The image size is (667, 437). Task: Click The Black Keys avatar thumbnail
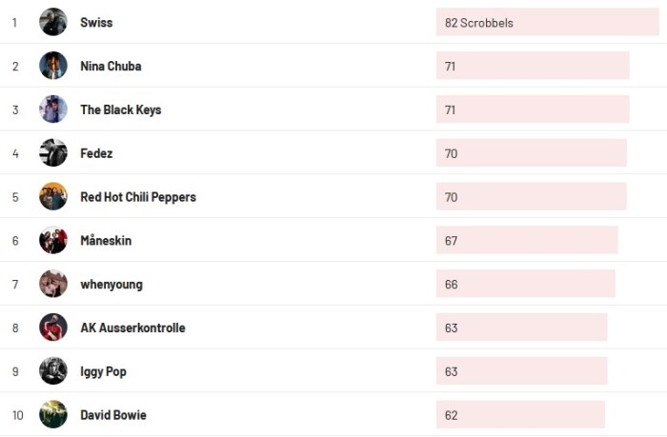tap(53, 109)
